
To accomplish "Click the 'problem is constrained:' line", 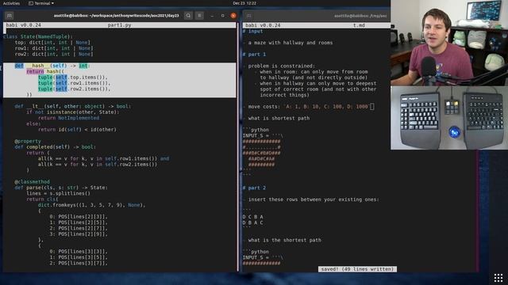I will pyautogui.click(x=282, y=66).
